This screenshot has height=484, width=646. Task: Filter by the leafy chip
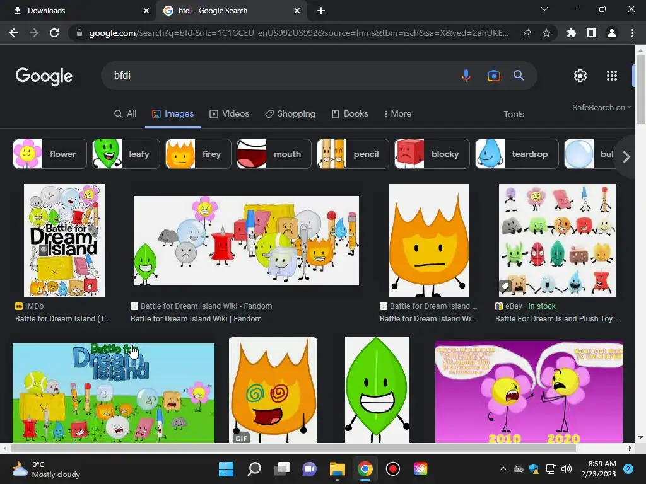click(126, 154)
